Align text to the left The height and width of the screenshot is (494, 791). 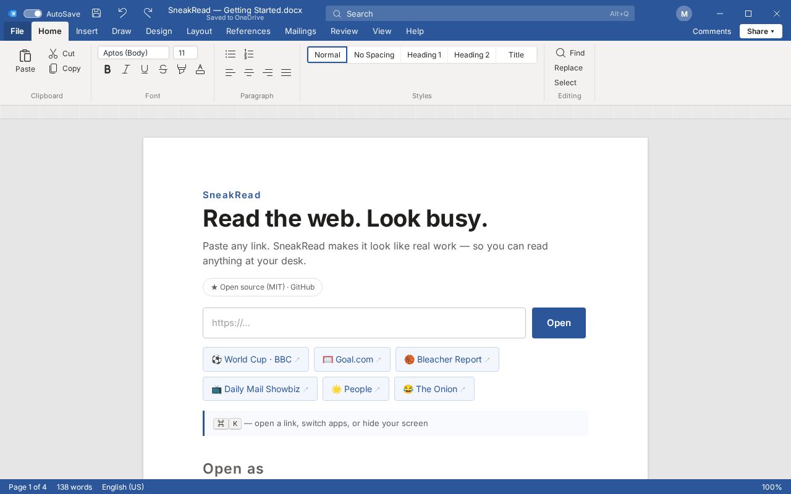coord(231,73)
